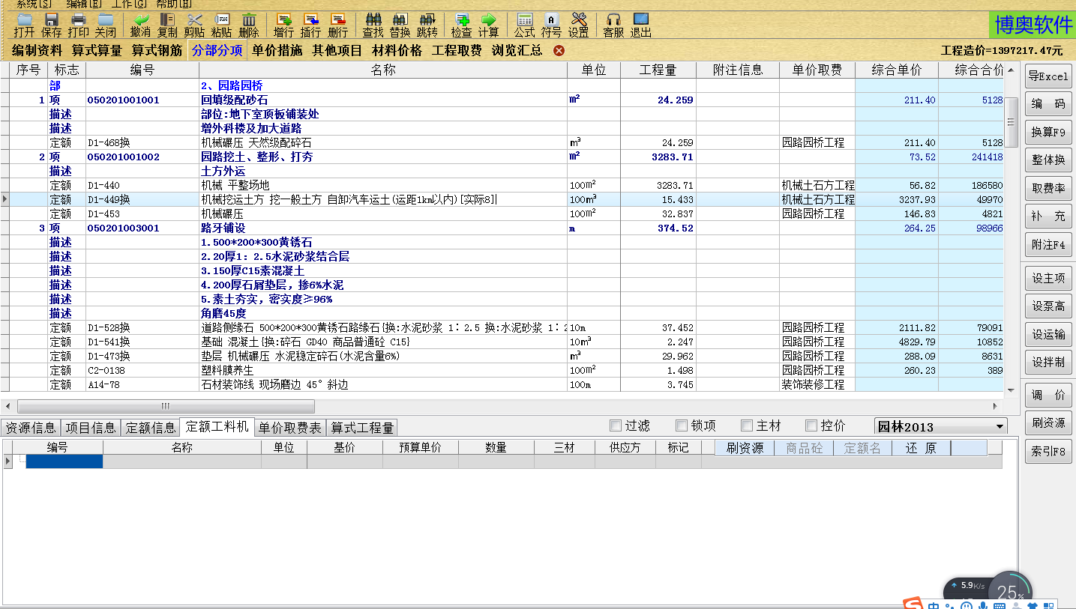This screenshot has width=1076, height=609.
Task: Click the 整体换 button
Action: (1048, 160)
